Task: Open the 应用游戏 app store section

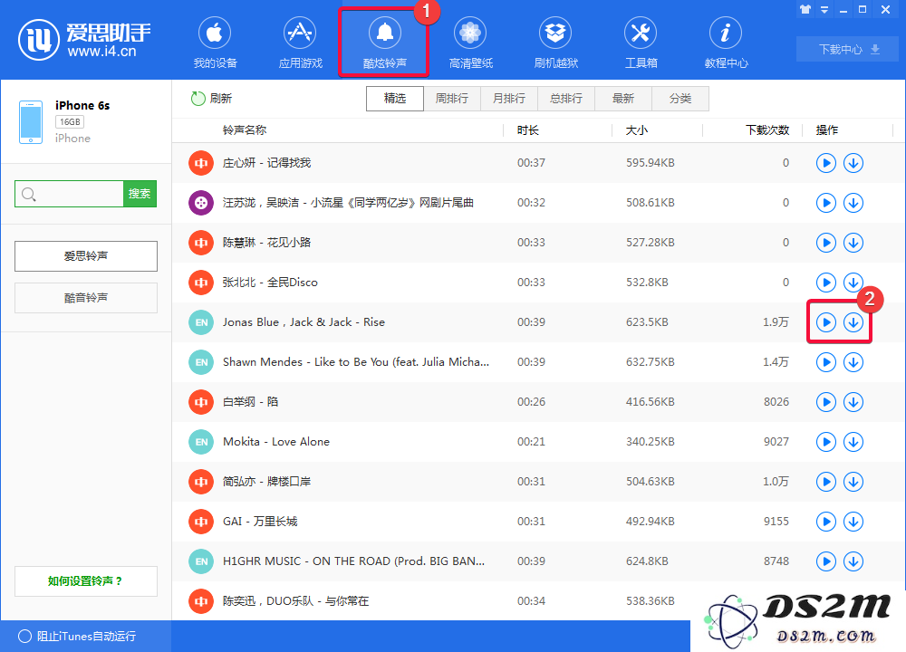Action: click(x=300, y=43)
